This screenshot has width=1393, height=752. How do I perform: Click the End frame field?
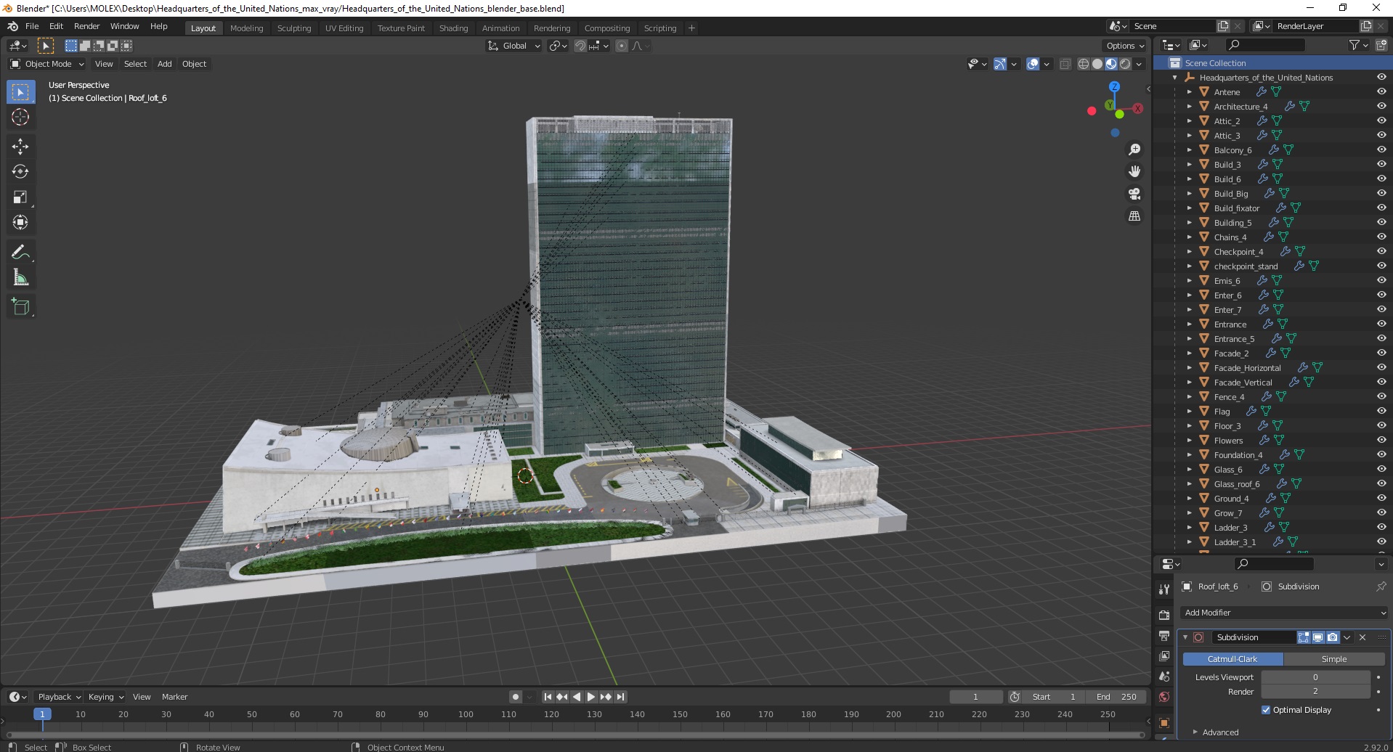pyautogui.click(x=1116, y=697)
